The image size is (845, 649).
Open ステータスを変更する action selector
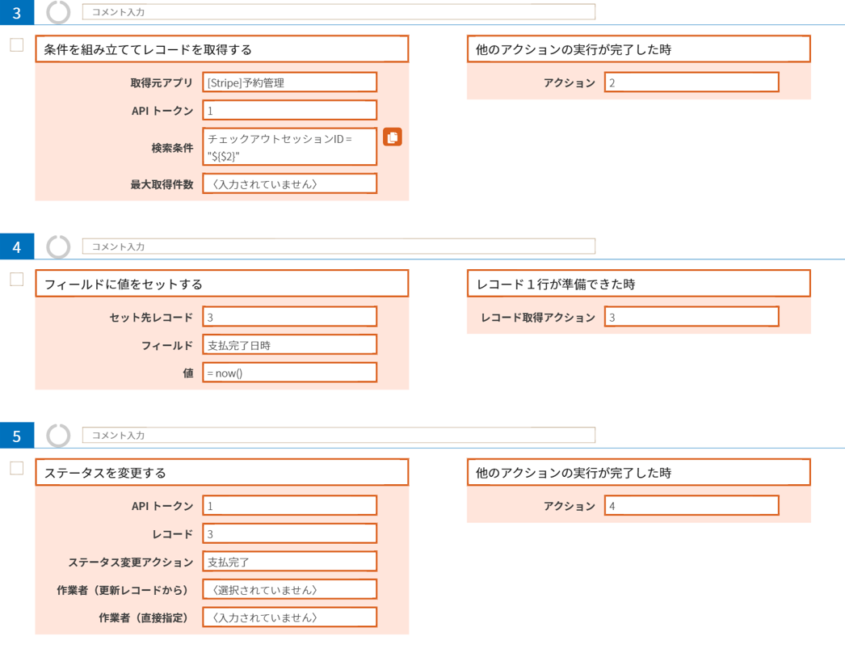pyautogui.click(x=222, y=472)
